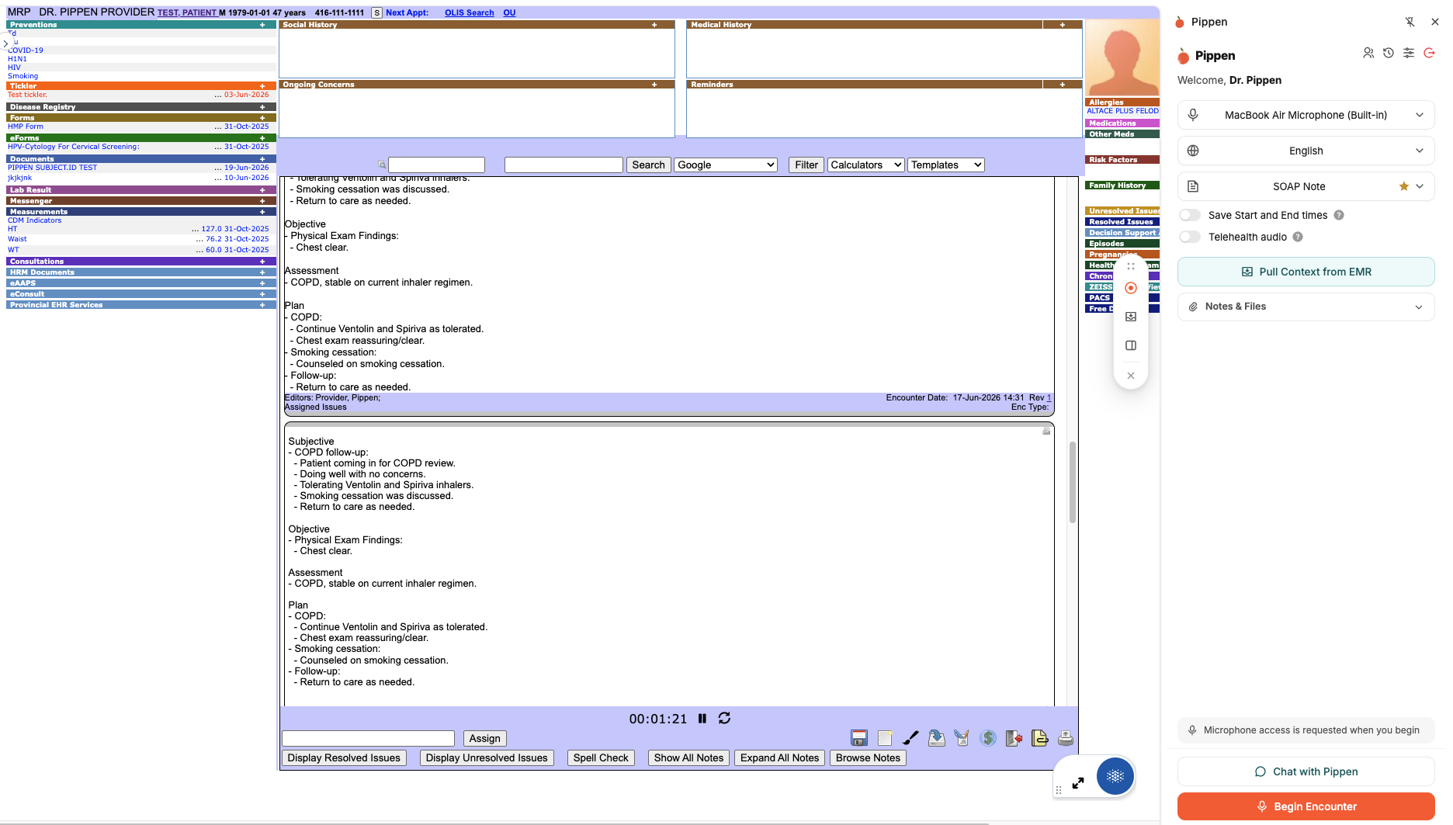This screenshot has height=825, width=1453.
Task: Click the search text field left of Search button
Action: [x=564, y=165]
